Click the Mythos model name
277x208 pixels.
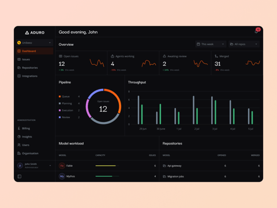70,176
